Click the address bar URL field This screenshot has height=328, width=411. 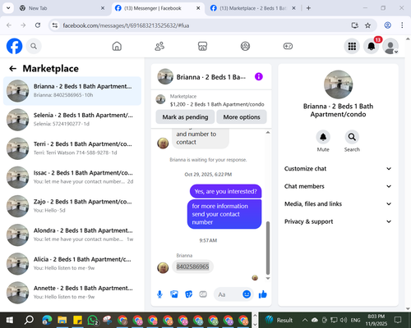point(204,25)
